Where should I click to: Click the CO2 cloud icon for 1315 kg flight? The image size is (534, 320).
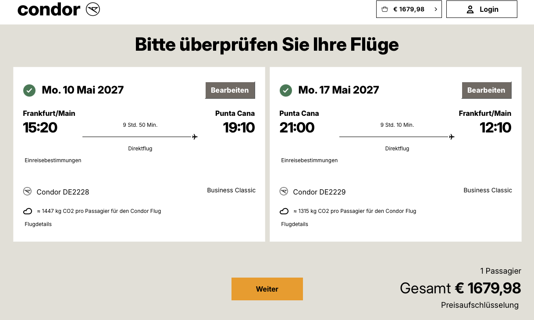[284, 212]
